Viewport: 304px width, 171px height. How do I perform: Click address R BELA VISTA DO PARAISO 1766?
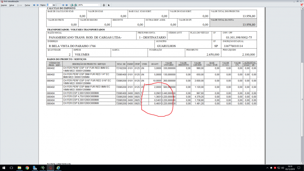pos(72,46)
